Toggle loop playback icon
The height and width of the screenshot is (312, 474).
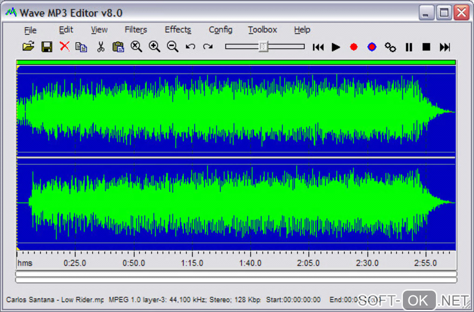coord(390,47)
